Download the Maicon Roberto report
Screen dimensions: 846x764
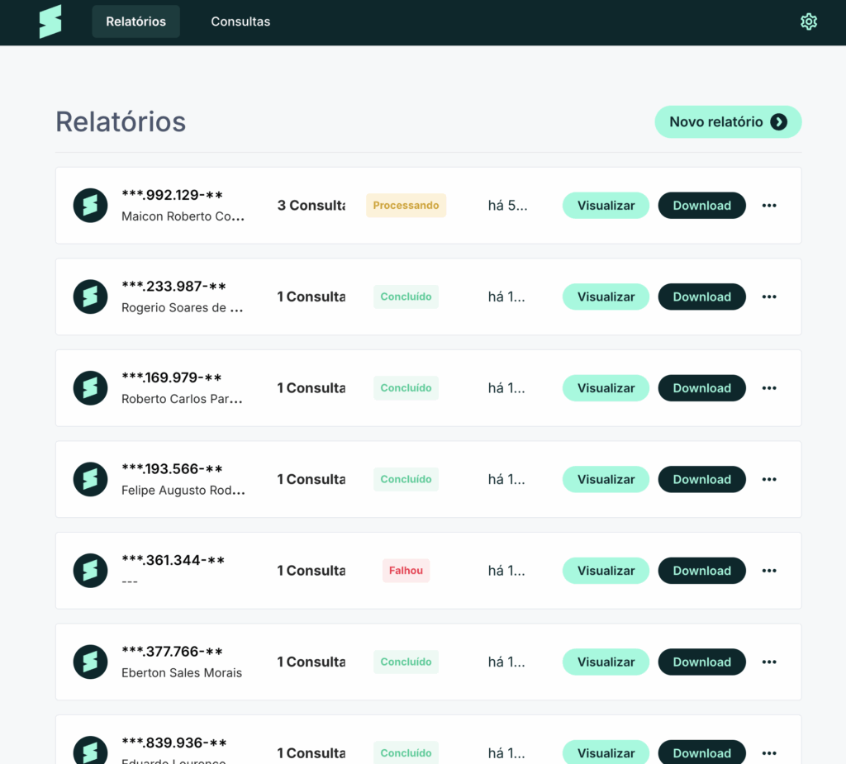pyautogui.click(x=701, y=206)
